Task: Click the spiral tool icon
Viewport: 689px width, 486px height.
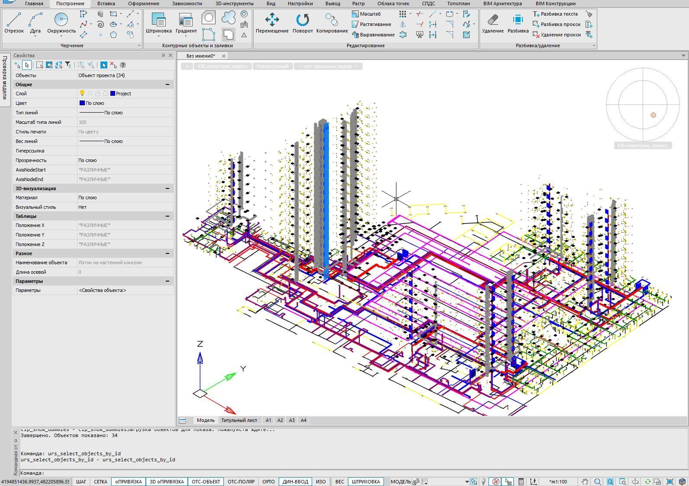Action: (100, 24)
